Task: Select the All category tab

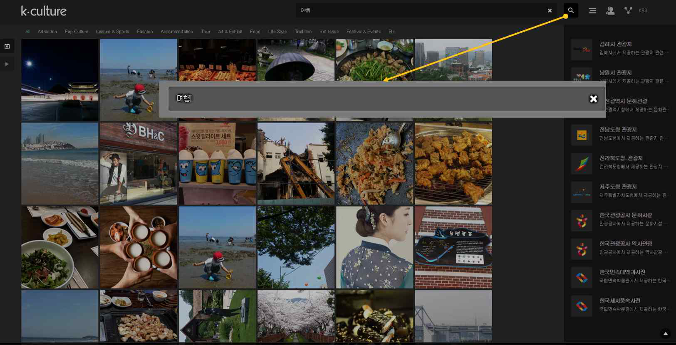Action: pyautogui.click(x=27, y=32)
